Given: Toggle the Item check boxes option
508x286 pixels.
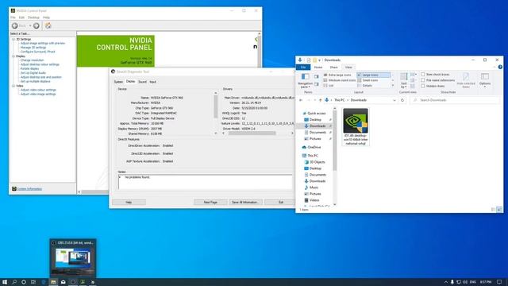Looking at the screenshot, I should click(x=423, y=74).
